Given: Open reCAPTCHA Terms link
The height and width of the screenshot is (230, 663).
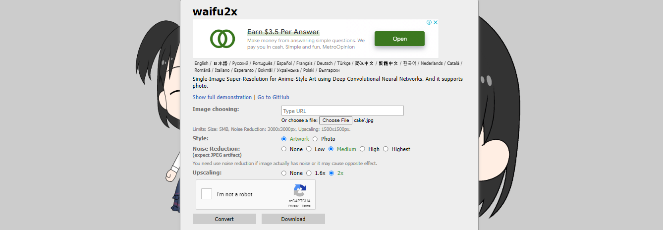Looking at the screenshot, I should pos(306,205).
